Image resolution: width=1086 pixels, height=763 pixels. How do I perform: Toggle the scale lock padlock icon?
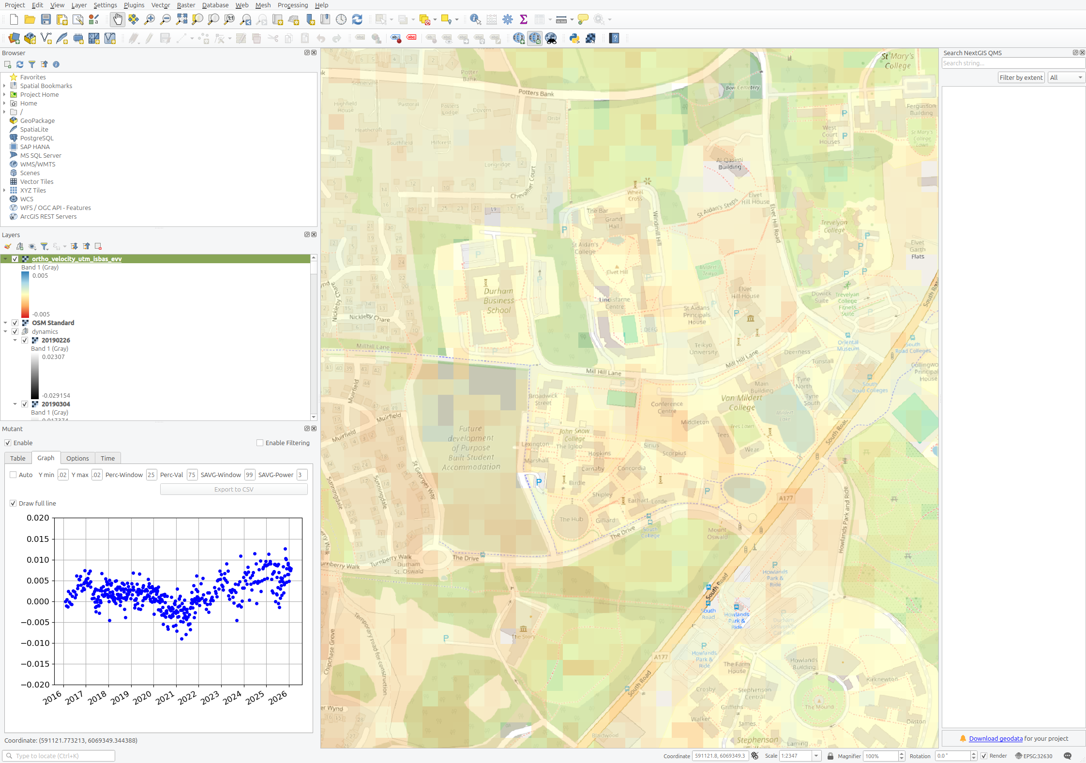click(x=830, y=756)
